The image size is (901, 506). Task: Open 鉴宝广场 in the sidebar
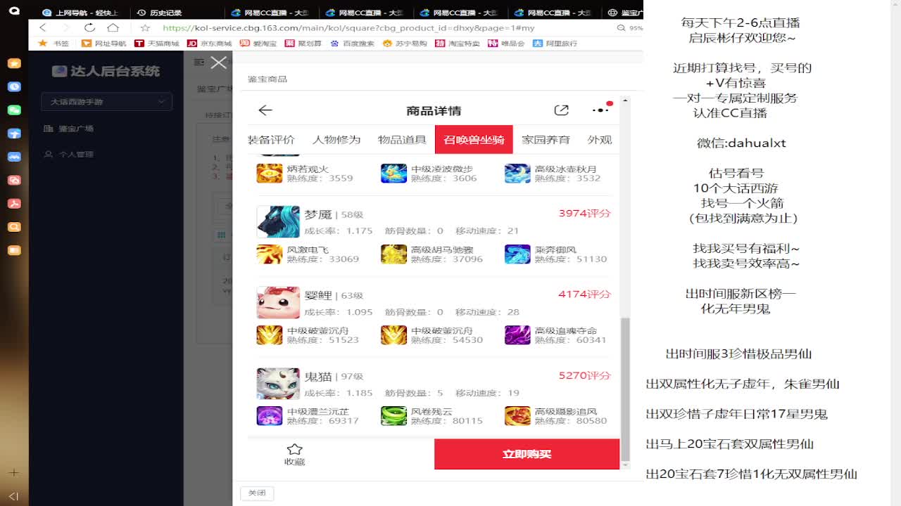point(69,129)
